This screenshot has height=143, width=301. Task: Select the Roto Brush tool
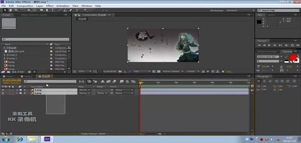[x=78, y=10]
